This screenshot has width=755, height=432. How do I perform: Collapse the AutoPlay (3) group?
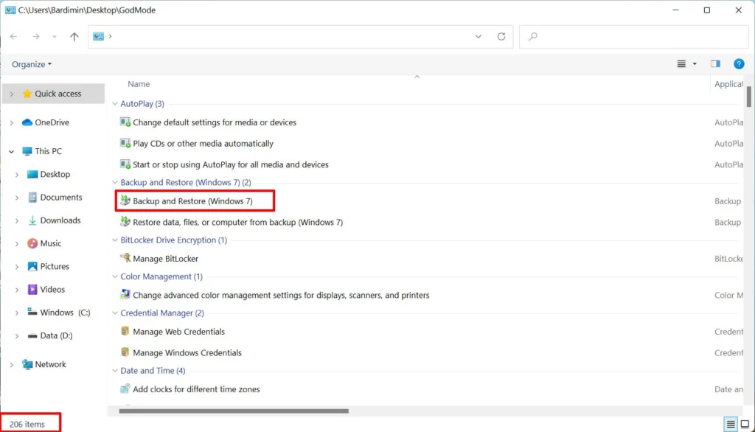(114, 103)
